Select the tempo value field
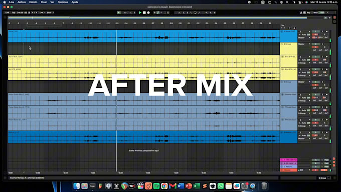The image size is (341, 192). [x=20, y=13]
